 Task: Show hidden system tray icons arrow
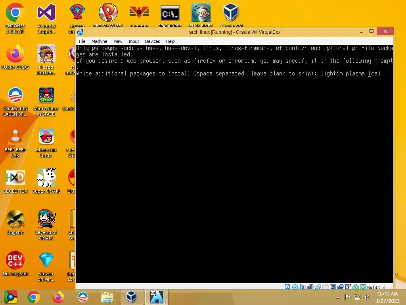[338, 297]
